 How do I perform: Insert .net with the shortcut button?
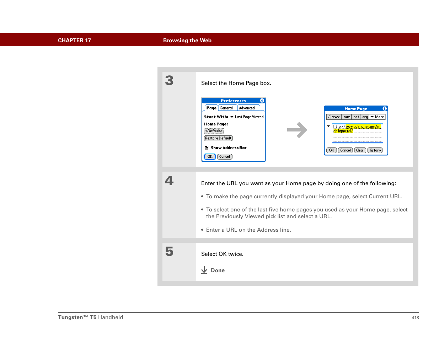[x=356, y=117]
